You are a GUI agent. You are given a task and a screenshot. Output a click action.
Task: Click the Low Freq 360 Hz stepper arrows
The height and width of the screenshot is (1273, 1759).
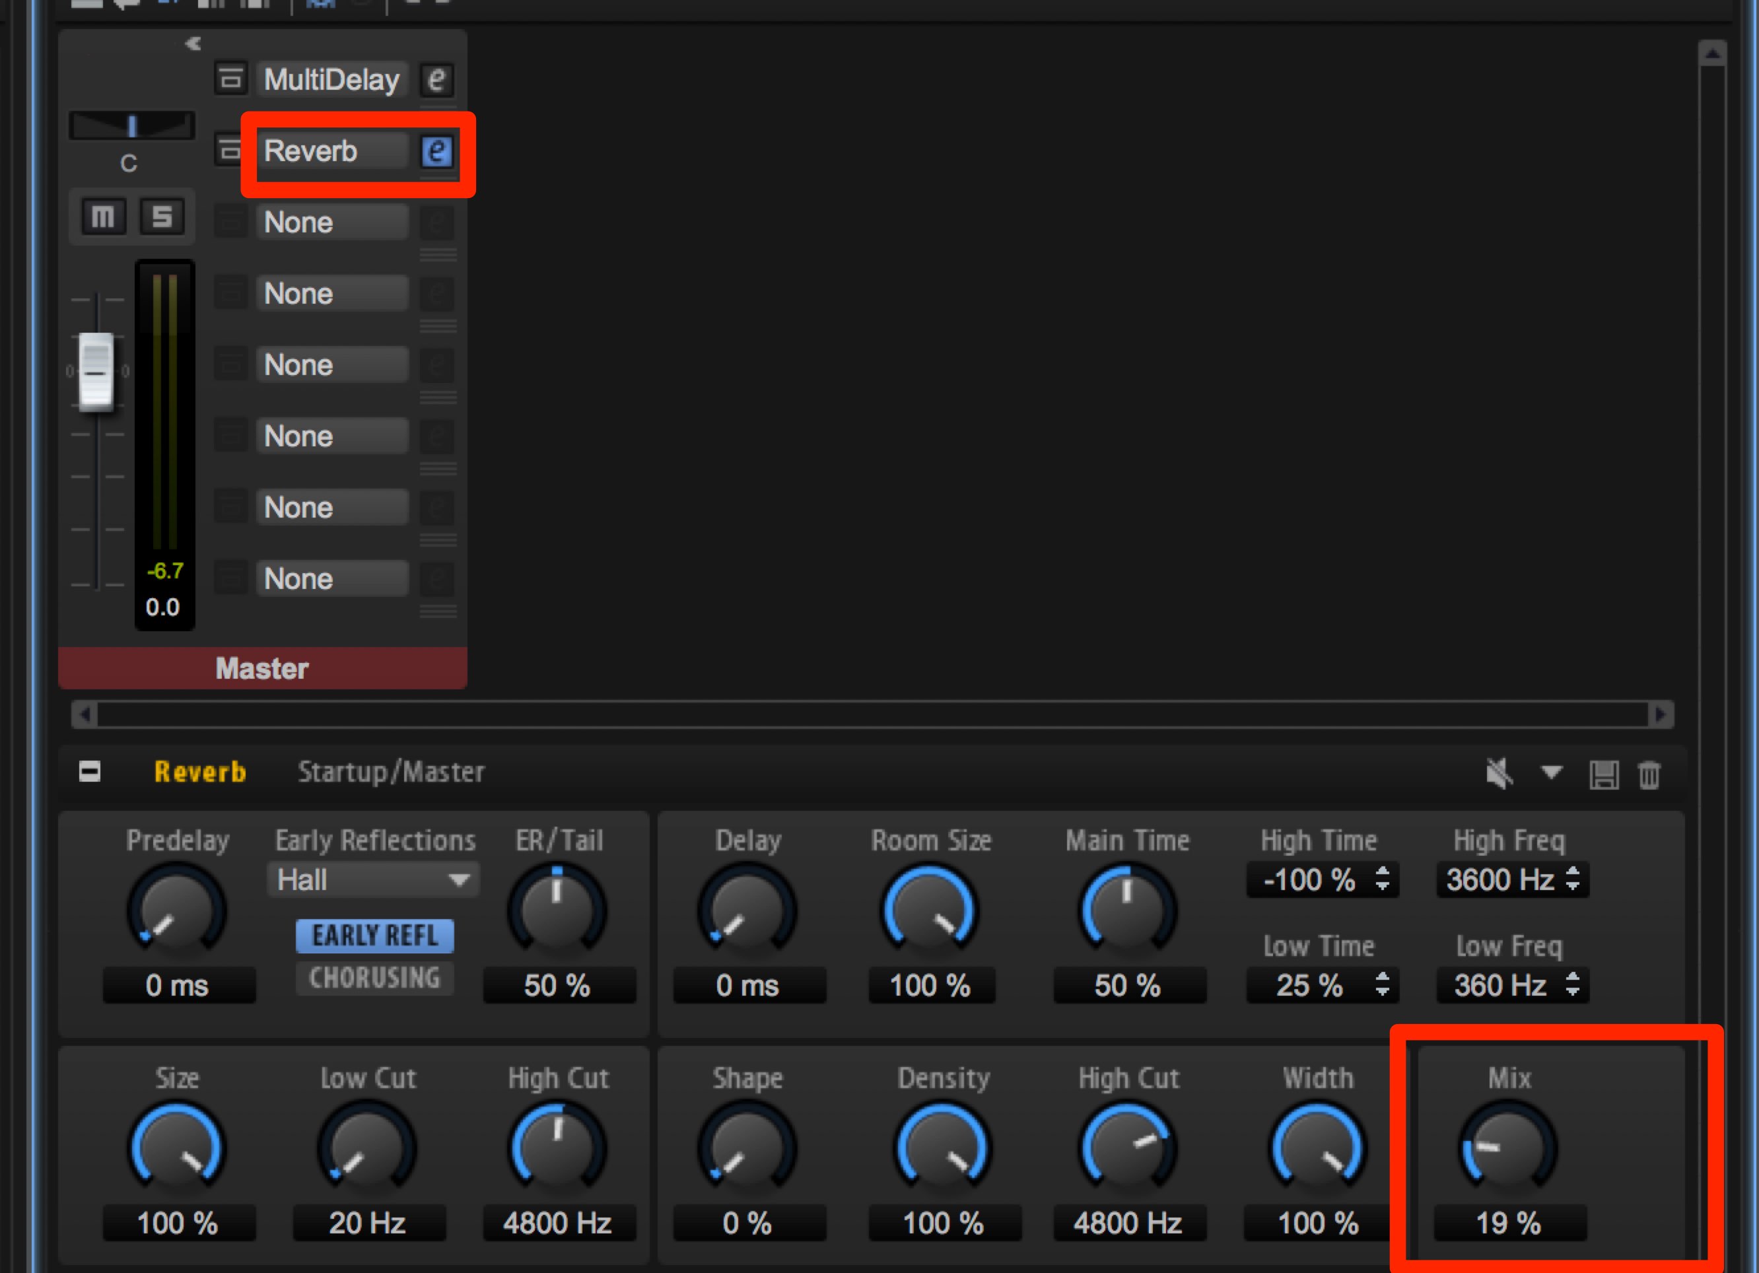1573,984
